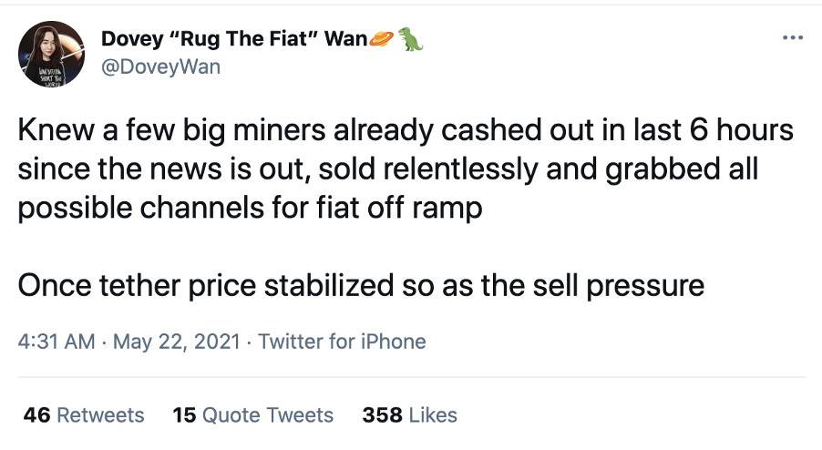Click the May 22, 2021 date
822x450 pixels.
tap(176, 342)
